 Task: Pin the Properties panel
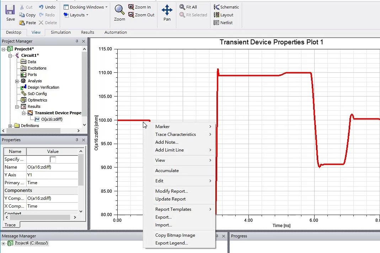pos(77,140)
